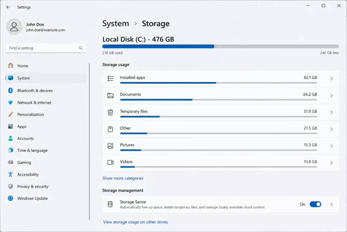Expand Documents row chevron
This screenshot has width=347, height=232.
pyautogui.click(x=331, y=95)
